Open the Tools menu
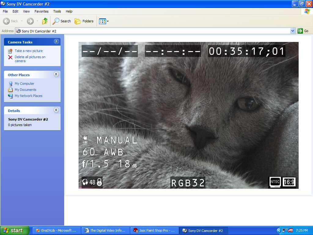313x235 pixels. click(57, 11)
